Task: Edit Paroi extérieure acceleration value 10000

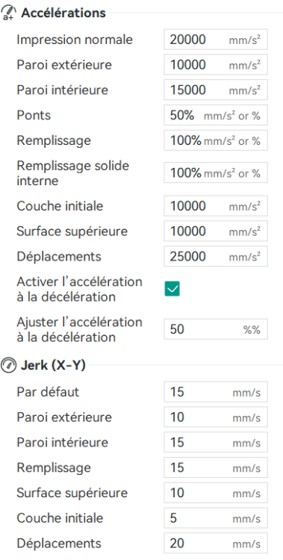Action: pos(216,65)
